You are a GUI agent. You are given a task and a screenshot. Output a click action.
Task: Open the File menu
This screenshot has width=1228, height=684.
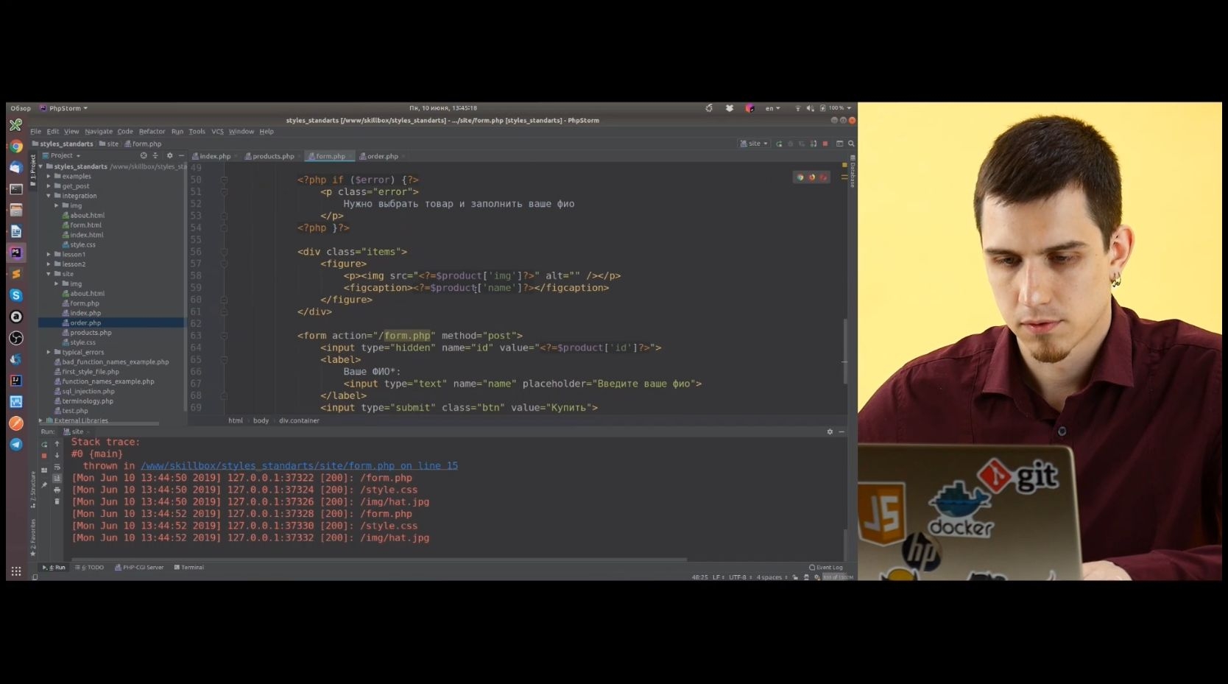pyautogui.click(x=35, y=131)
